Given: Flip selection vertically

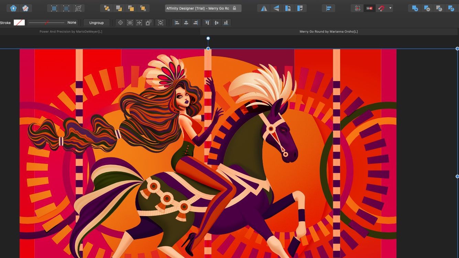Looking at the screenshot, I should (276, 8).
